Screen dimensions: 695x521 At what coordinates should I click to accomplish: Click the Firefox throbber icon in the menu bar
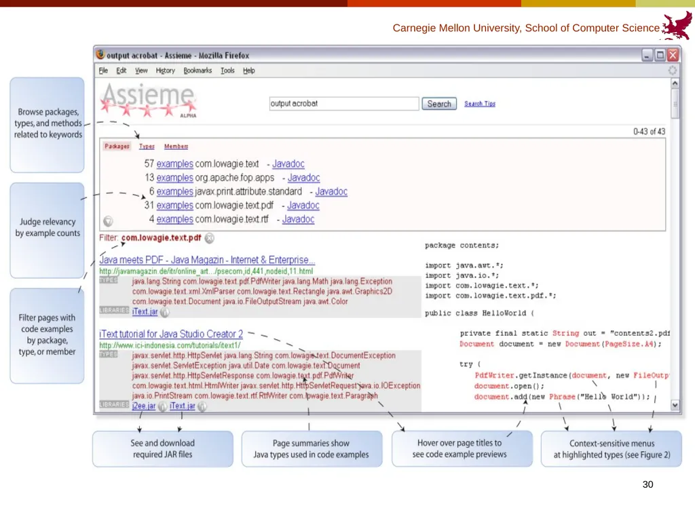point(673,71)
